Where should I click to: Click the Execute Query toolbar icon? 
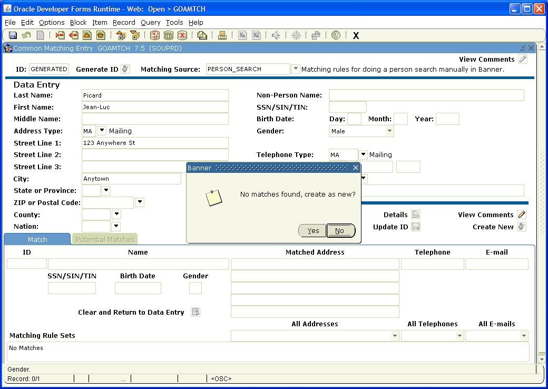(169, 35)
